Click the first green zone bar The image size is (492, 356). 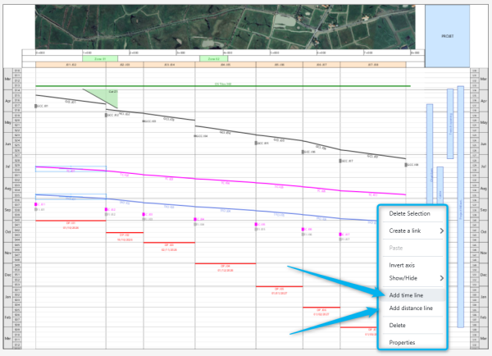(94, 58)
